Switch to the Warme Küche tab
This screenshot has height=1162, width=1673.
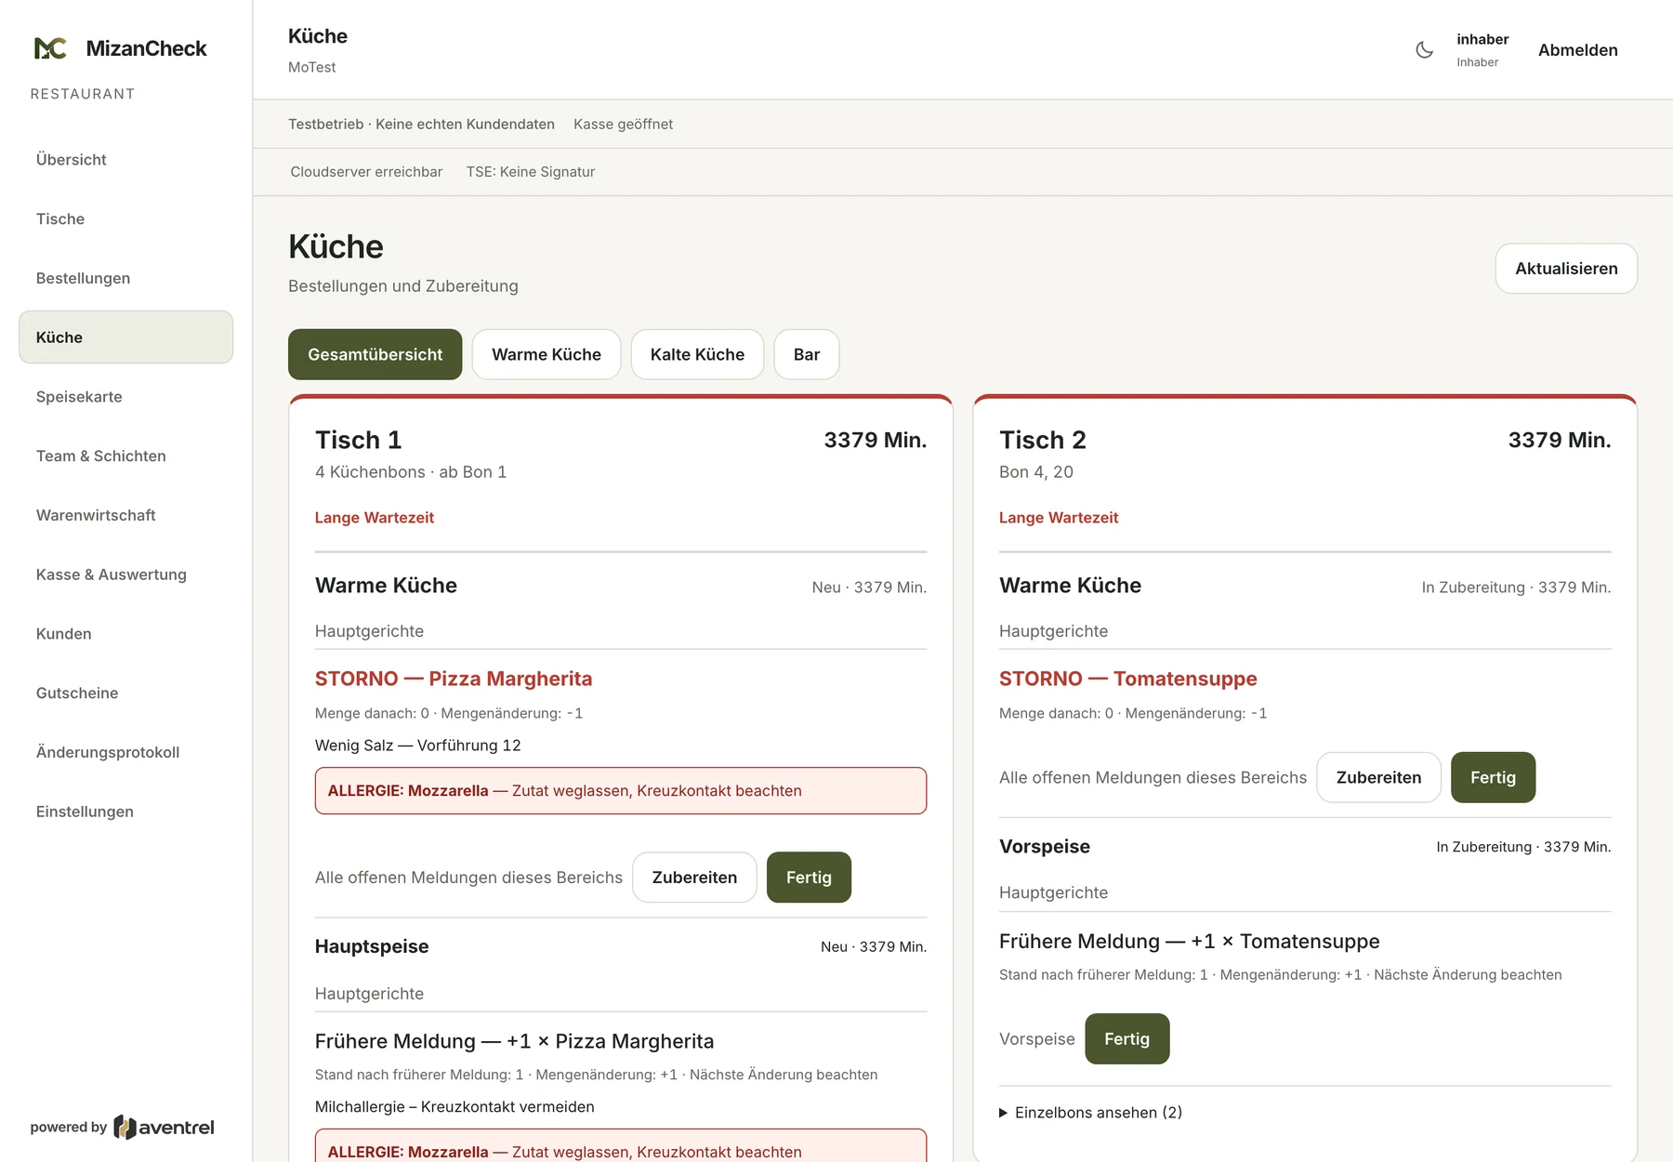tap(547, 354)
